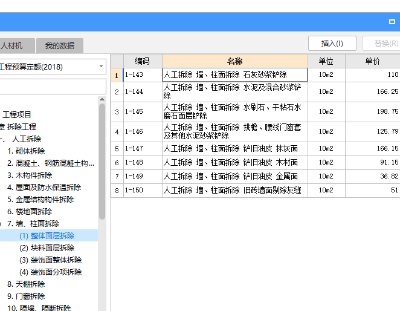Select 5. 金属结构构件拆除 node

click(x=40, y=199)
